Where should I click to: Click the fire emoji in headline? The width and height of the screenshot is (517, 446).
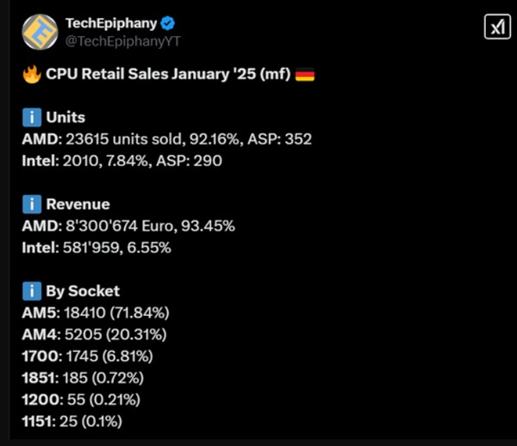click(32, 74)
